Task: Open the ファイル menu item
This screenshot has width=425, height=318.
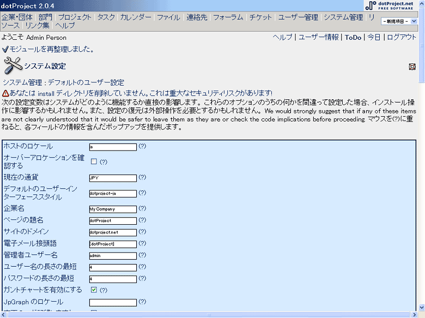Action: [x=168, y=17]
